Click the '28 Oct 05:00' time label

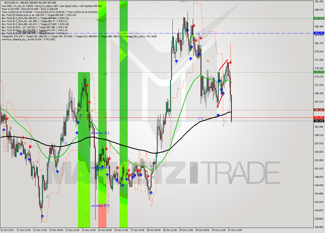click(154, 230)
